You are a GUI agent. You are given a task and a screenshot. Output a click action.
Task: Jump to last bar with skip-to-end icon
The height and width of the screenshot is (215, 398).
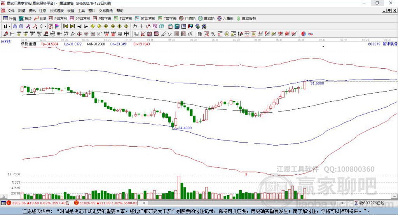tap(72, 26)
